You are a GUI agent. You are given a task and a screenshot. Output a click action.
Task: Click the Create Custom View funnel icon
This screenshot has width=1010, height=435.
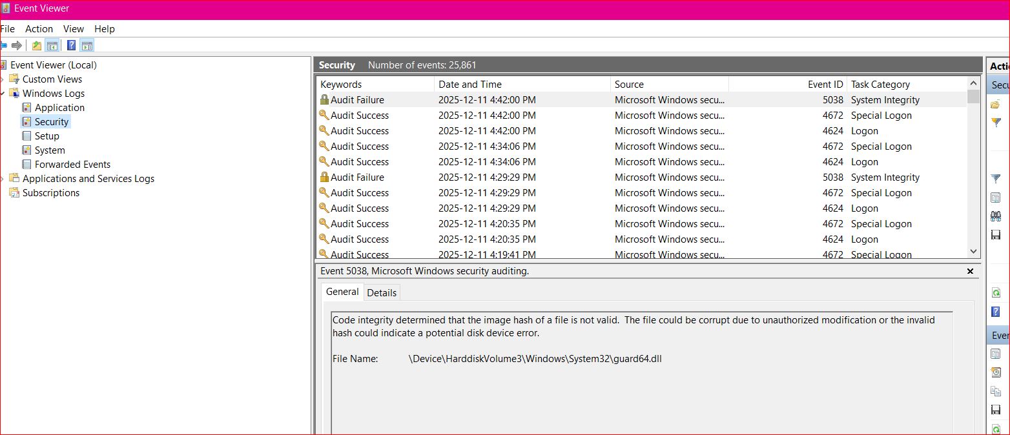click(996, 122)
